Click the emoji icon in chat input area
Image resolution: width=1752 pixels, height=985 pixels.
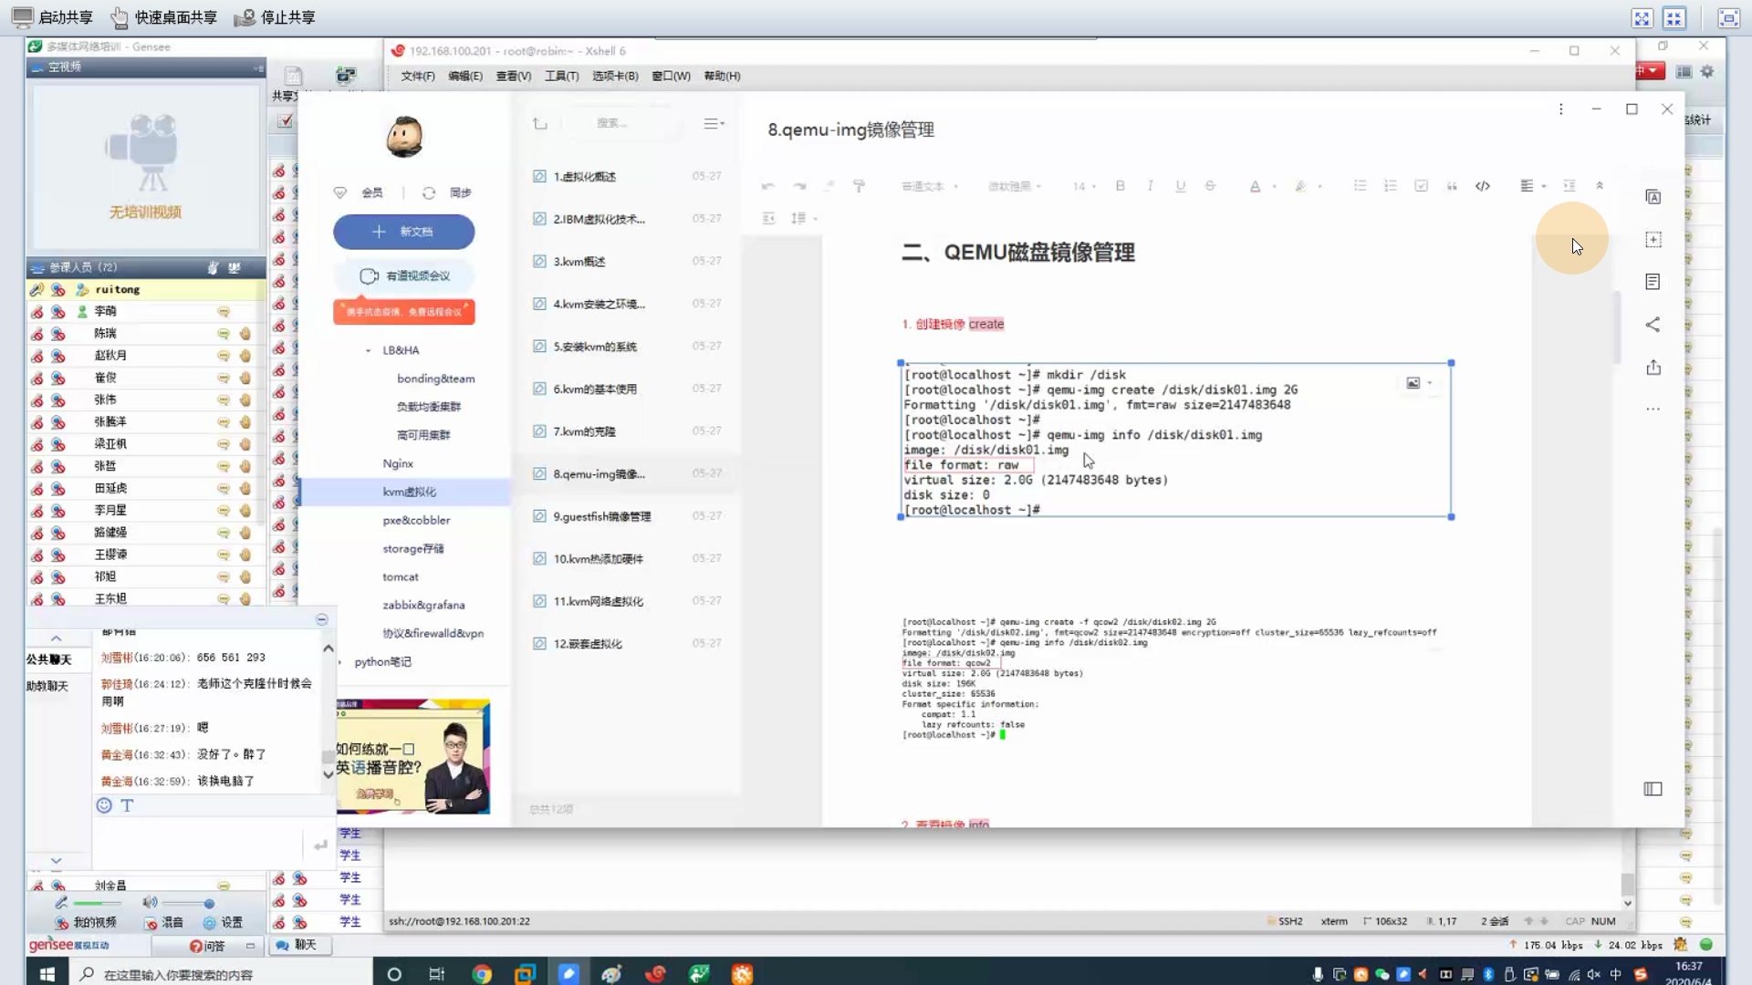tap(103, 805)
